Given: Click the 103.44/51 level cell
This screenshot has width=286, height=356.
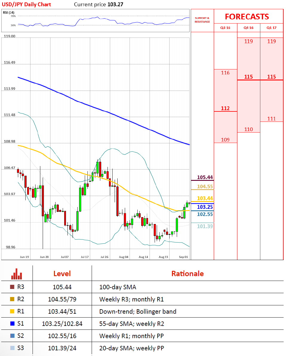Looking at the screenshot, I should click(62, 312).
